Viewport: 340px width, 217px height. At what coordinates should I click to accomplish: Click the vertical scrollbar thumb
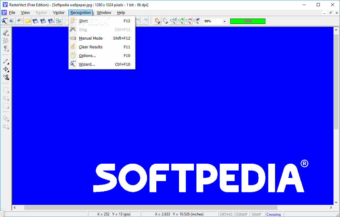click(x=336, y=82)
